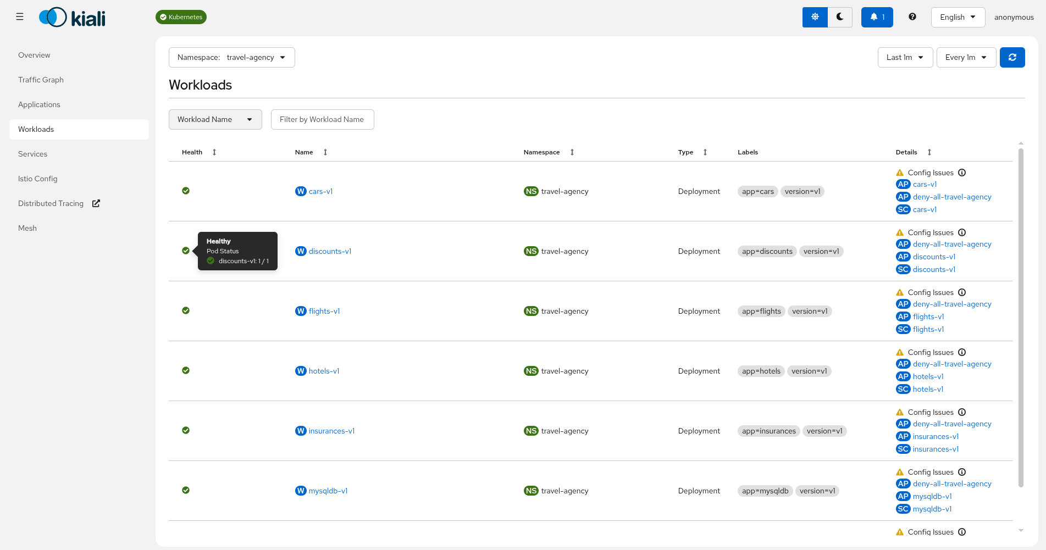The image size is (1046, 550).
Task: Click the Filter by Workload Name field
Action: (322, 120)
